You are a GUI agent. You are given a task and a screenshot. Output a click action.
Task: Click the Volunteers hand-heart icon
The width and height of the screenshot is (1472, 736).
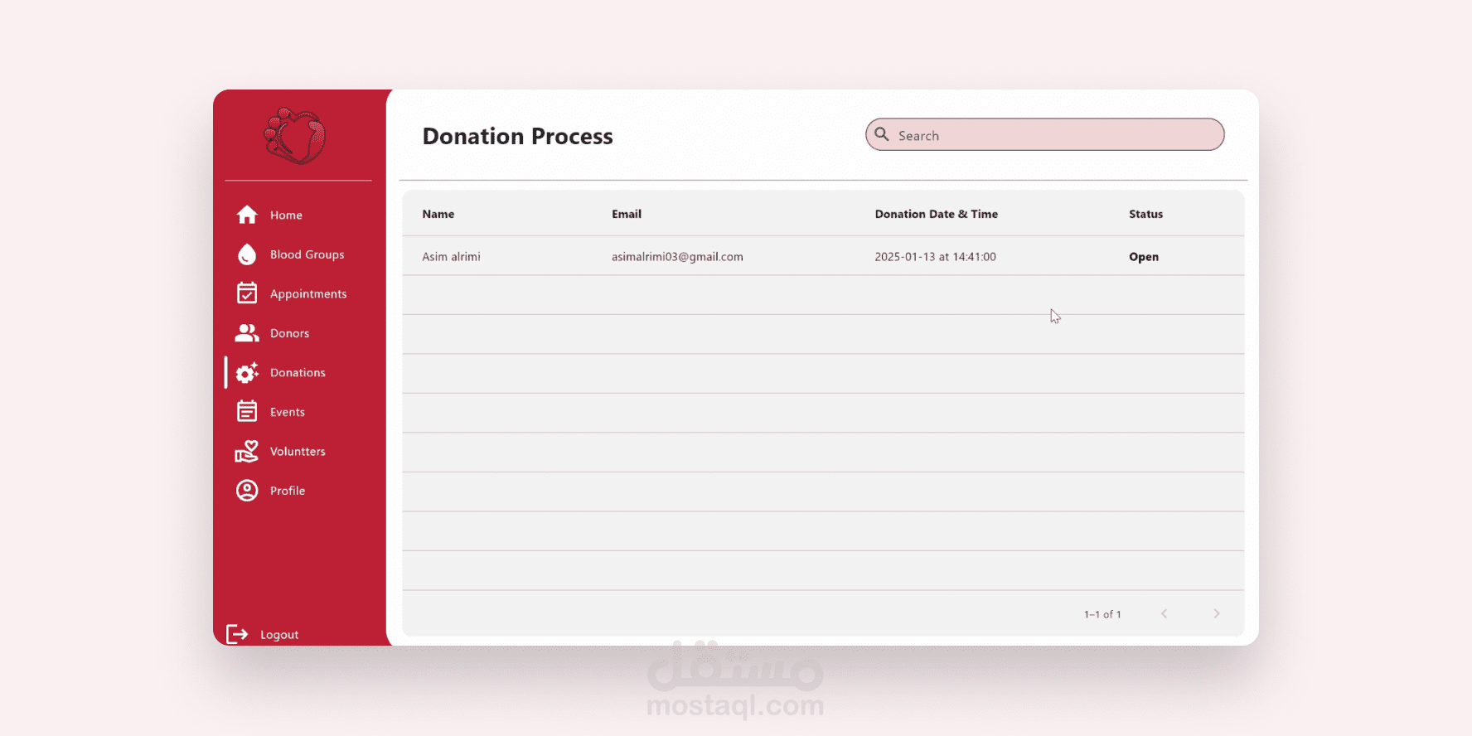[x=247, y=451]
